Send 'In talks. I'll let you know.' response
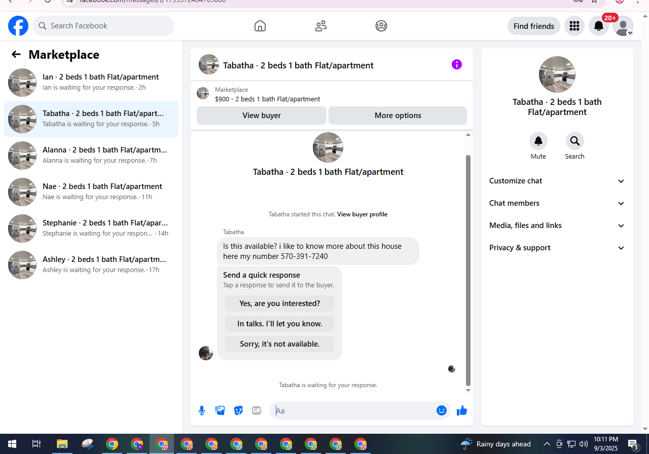 280,324
